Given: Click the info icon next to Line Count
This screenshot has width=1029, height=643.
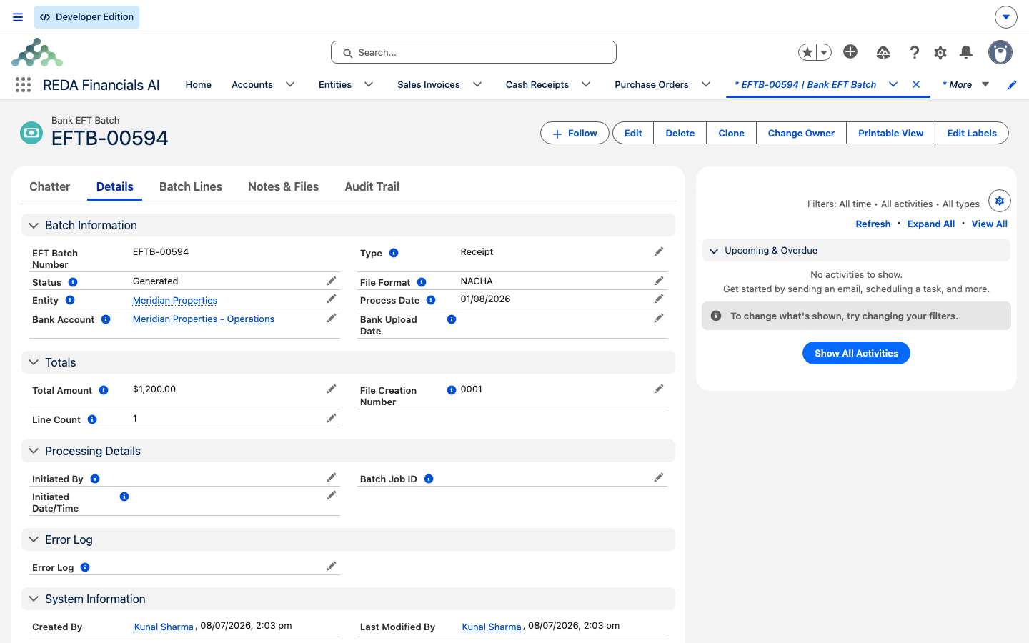Looking at the screenshot, I should point(92,419).
